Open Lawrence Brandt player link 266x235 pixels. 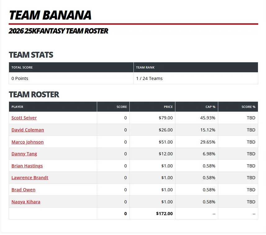pos(30,178)
